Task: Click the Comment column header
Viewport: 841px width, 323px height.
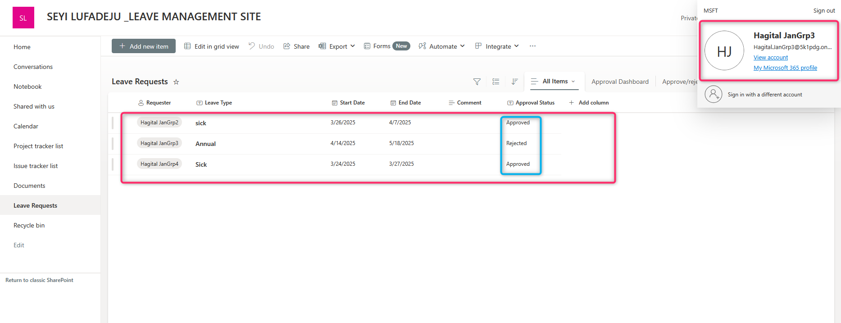Action: tap(465, 103)
